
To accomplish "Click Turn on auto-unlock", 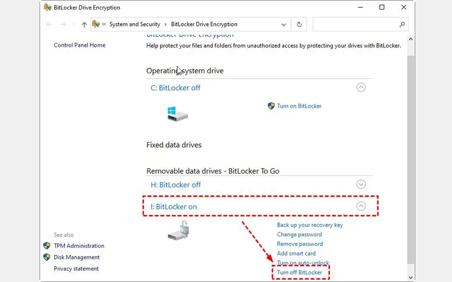I will pyautogui.click(x=303, y=263).
